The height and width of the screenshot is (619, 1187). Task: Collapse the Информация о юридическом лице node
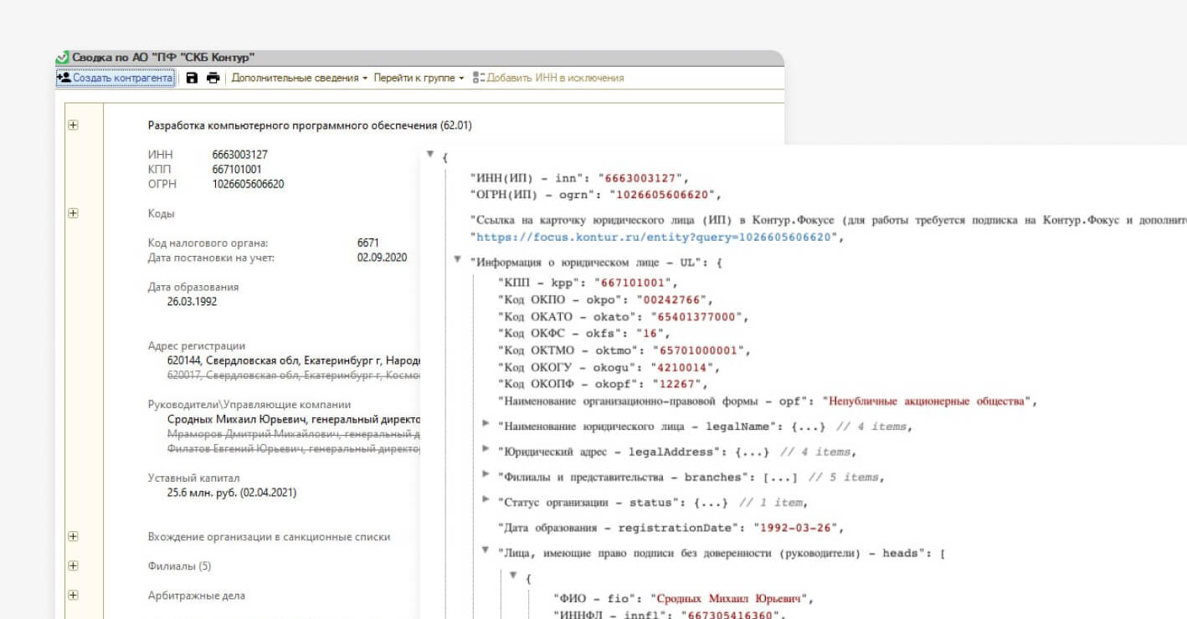[457, 259]
